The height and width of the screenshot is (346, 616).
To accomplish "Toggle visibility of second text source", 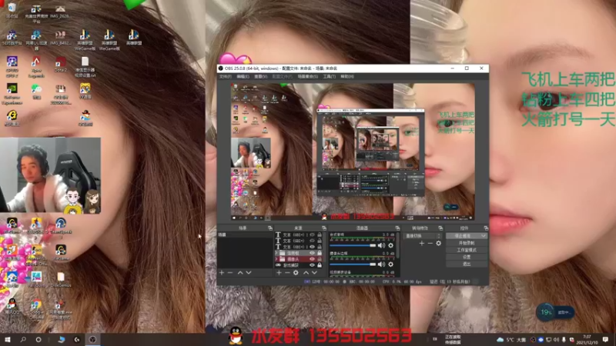I will 312,241.
